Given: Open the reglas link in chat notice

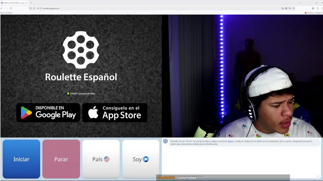Looking at the screenshot, I should pos(230,141).
